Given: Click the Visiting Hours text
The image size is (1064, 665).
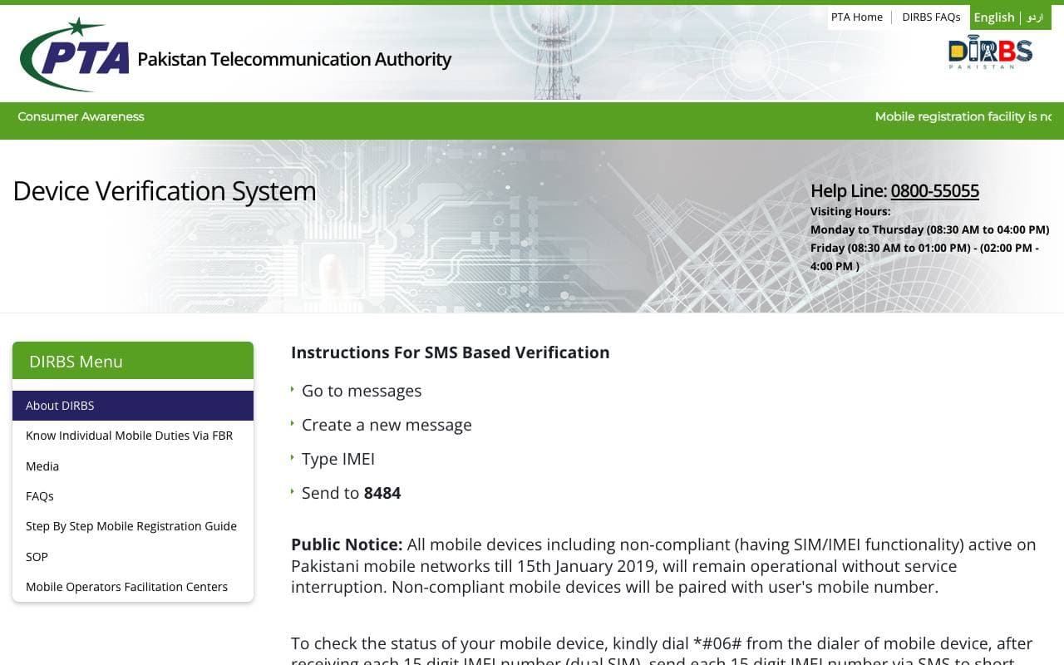Looking at the screenshot, I should click(x=850, y=211).
